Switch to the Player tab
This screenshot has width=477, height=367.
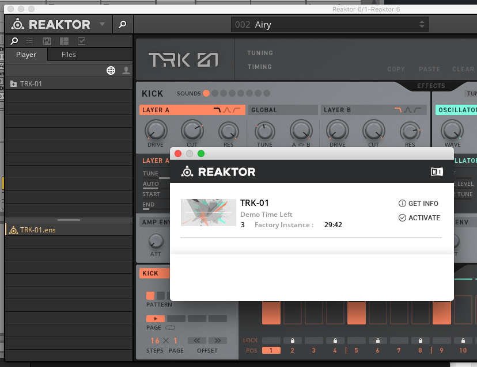click(x=26, y=55)
